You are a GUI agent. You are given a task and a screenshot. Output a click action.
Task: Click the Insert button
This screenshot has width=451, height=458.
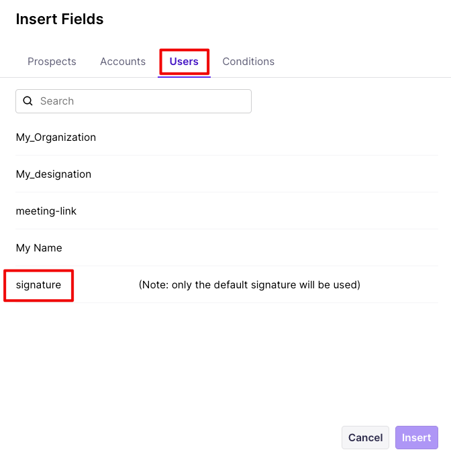pos(416,438)
